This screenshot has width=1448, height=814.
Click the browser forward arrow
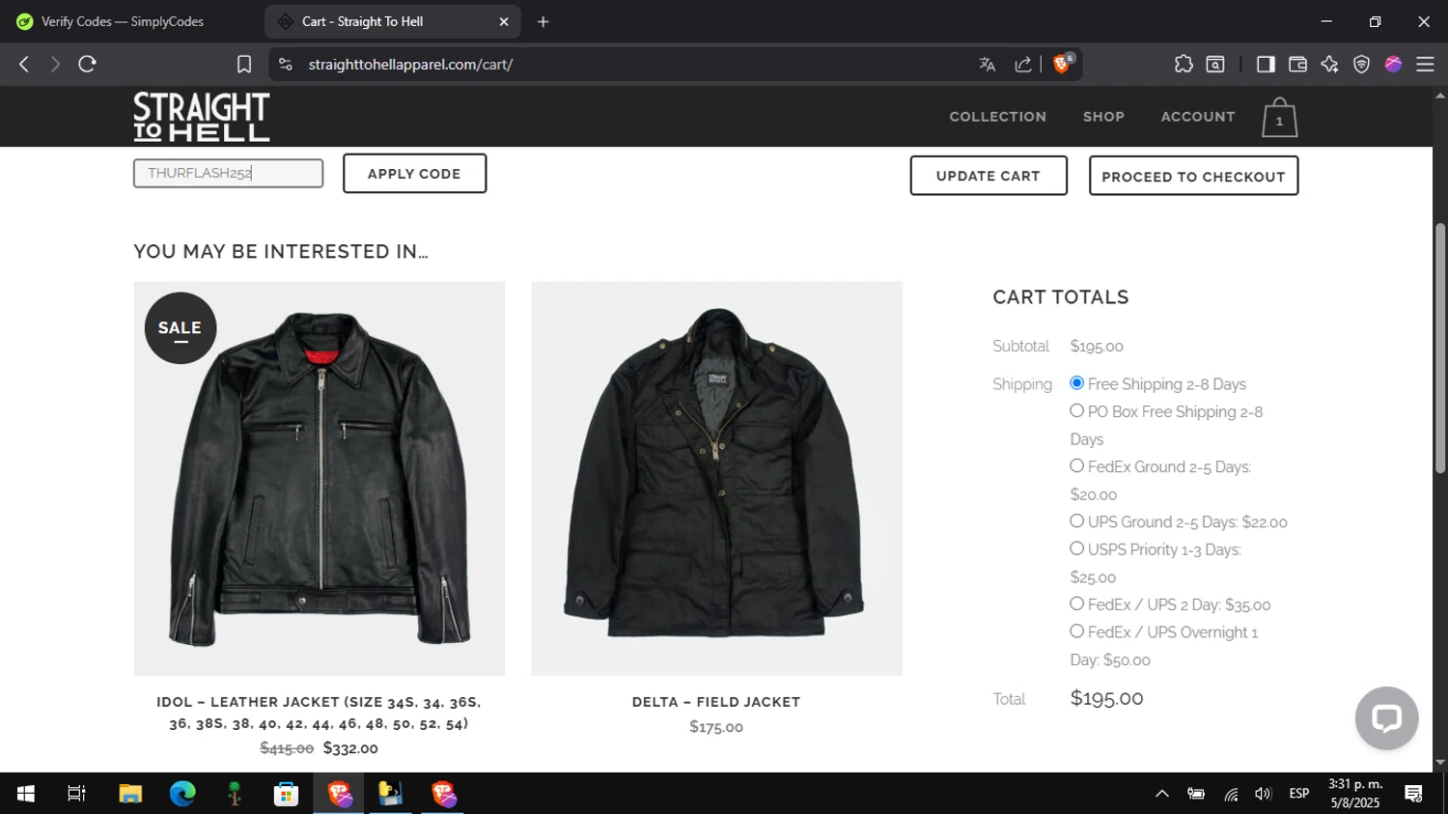click(55, 65)
